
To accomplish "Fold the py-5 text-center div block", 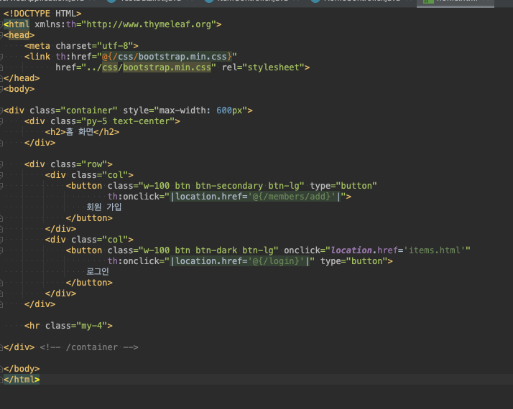I will coord(1,121).
